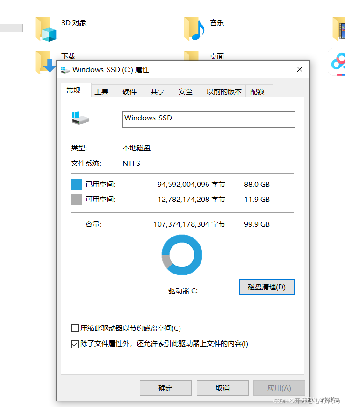Image resolution: width=345 pixels, height=407 pixels.
Task: Click the drive icon in the title bar
Action: coord(65,70)
